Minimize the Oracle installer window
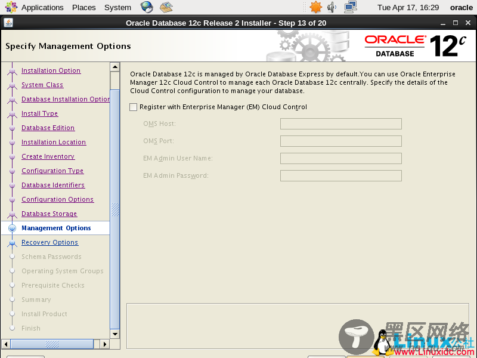The width and height of the screenshot is (477, 358). (443, 23)
